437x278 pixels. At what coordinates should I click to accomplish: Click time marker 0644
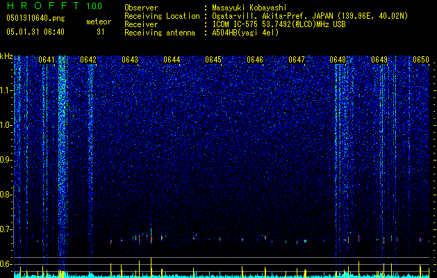point(172,60)
